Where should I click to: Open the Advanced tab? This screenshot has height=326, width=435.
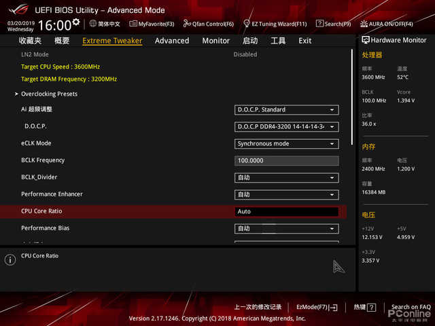click(172, 41)
